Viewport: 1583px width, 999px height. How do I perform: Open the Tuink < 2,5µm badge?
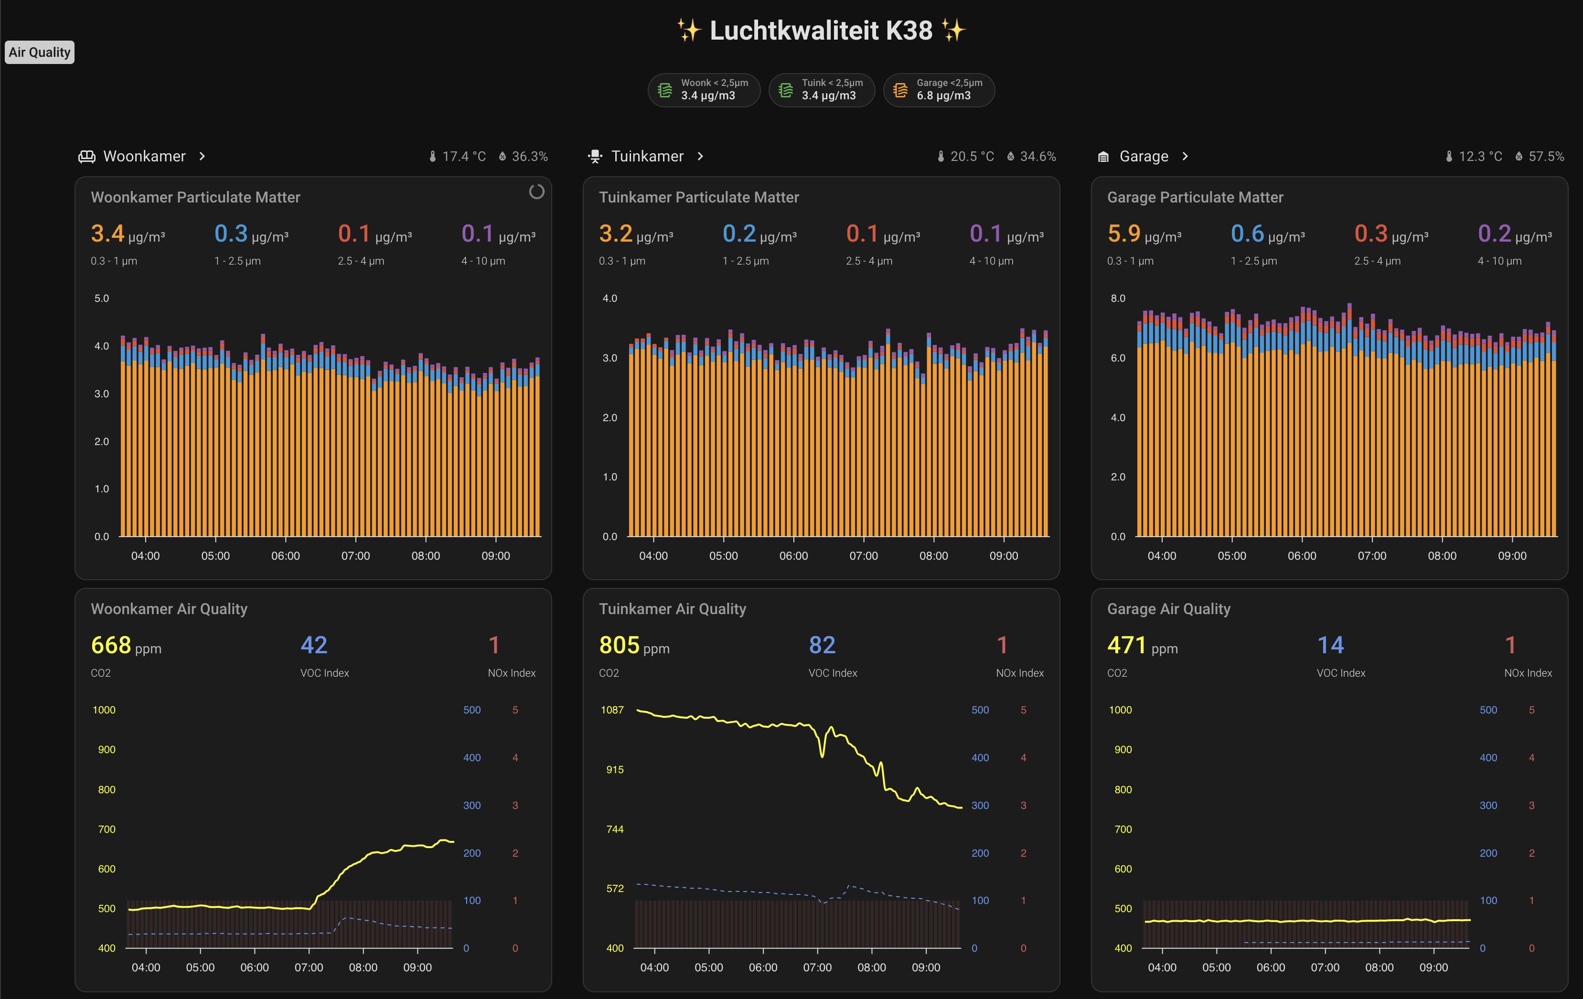pyautogui.click(x=822, y=90)
